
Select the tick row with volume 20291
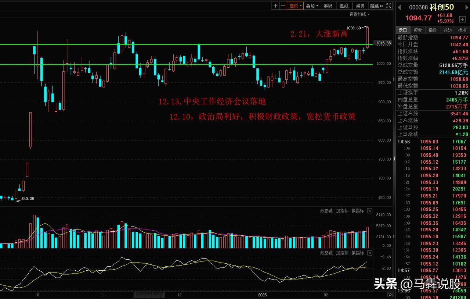coord(432,189)
